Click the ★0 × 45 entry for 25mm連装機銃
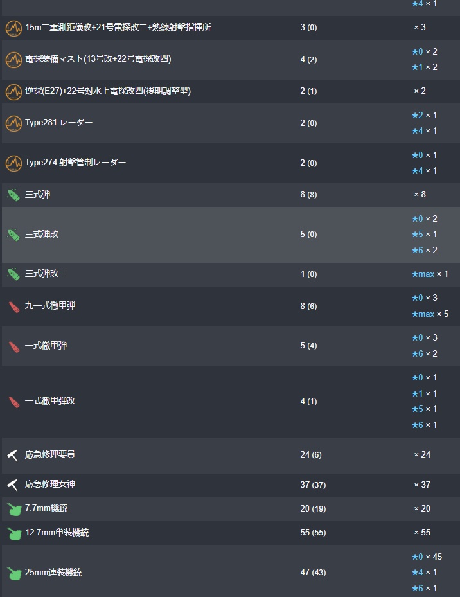The height and width of the screenshot is (597, 460). coord(427,557)
